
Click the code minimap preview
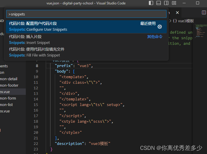click(201, 31)
